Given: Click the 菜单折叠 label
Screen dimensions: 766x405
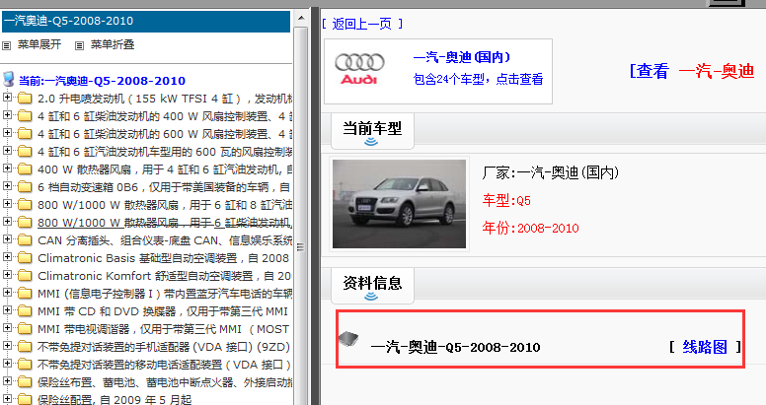Looking at the screenshot, I should (x=113, y=44).
